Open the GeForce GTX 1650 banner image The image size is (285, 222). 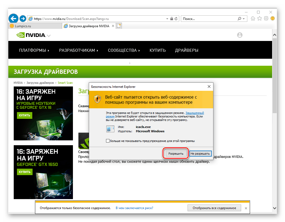pyautogui.click(x=43, y=172)
